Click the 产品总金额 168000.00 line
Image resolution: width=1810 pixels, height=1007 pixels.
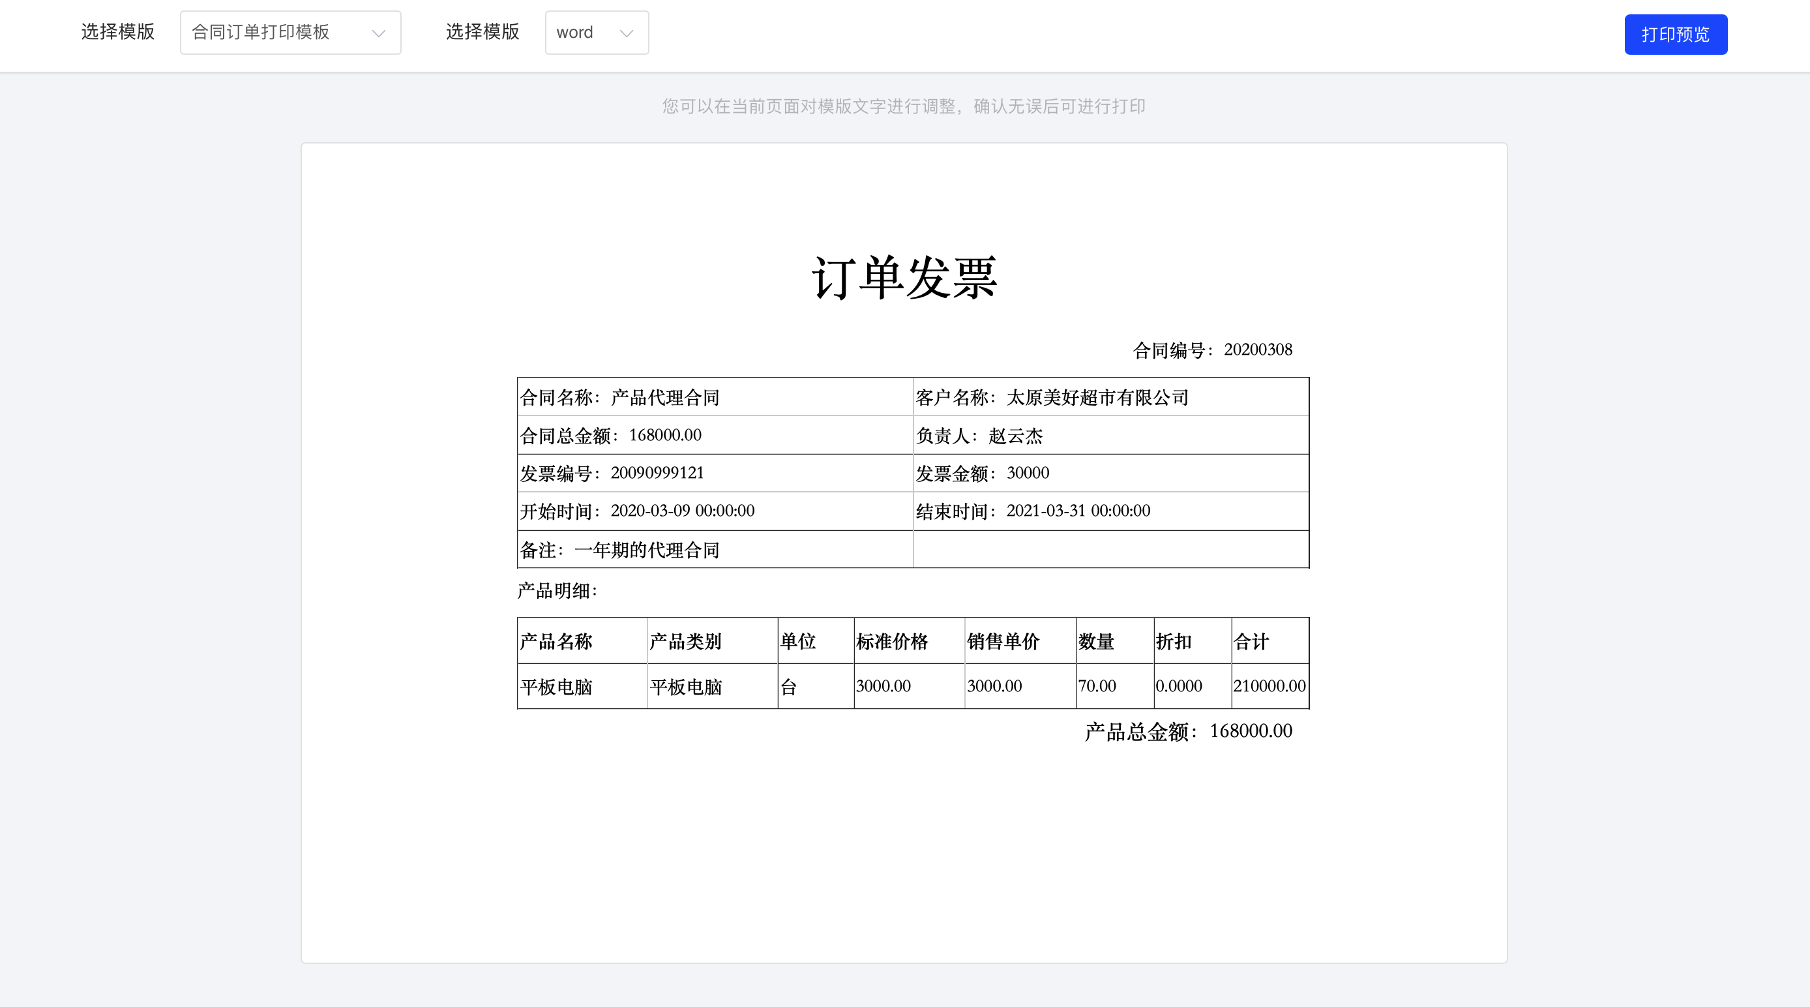coord(1188,732)
